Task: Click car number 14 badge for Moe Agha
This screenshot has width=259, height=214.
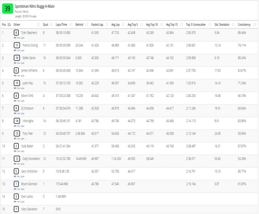Action: 17,121
